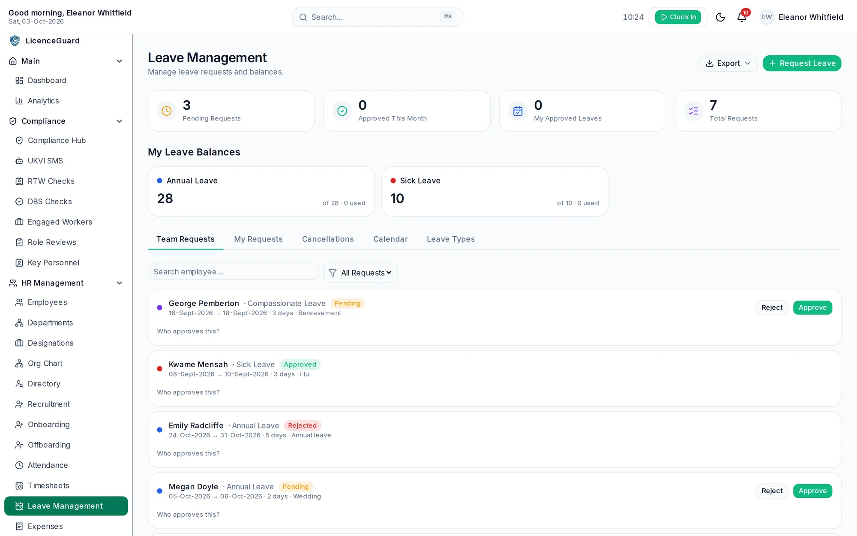Open Key Personnel sidebar item
The width and height of the screenshot is (857, 536).
(x=66, y=263)
